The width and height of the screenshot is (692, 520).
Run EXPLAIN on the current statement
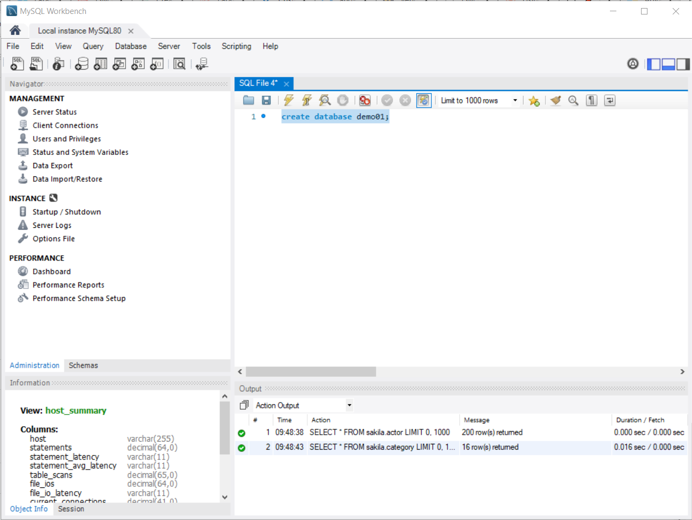click(x=325, y=100)
